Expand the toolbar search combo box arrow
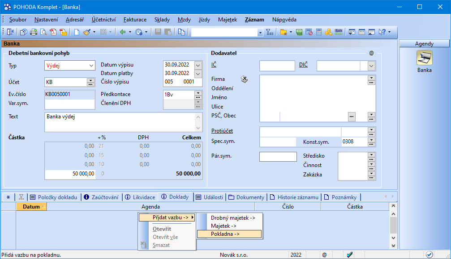Screen dimensions: 451x259 pos(260,33)
